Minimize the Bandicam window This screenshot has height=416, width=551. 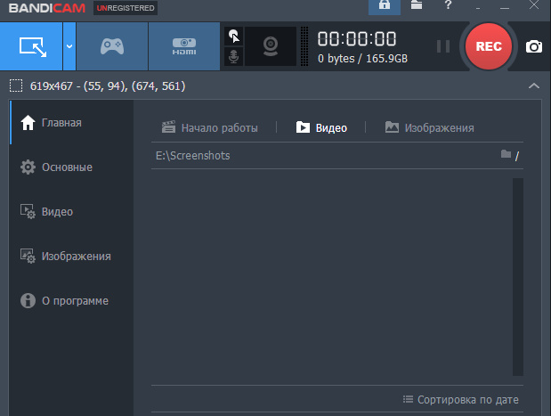(505, 7)
